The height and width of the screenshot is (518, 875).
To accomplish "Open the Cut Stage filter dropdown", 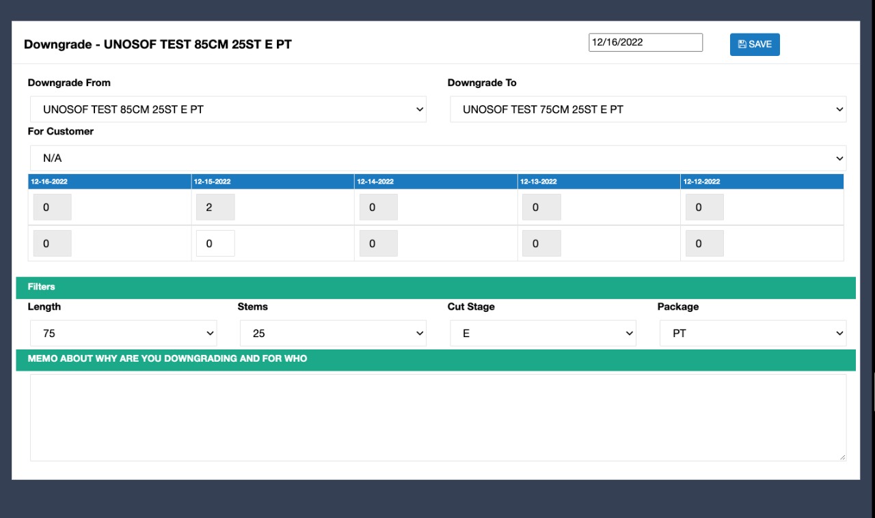I will 543,333.
